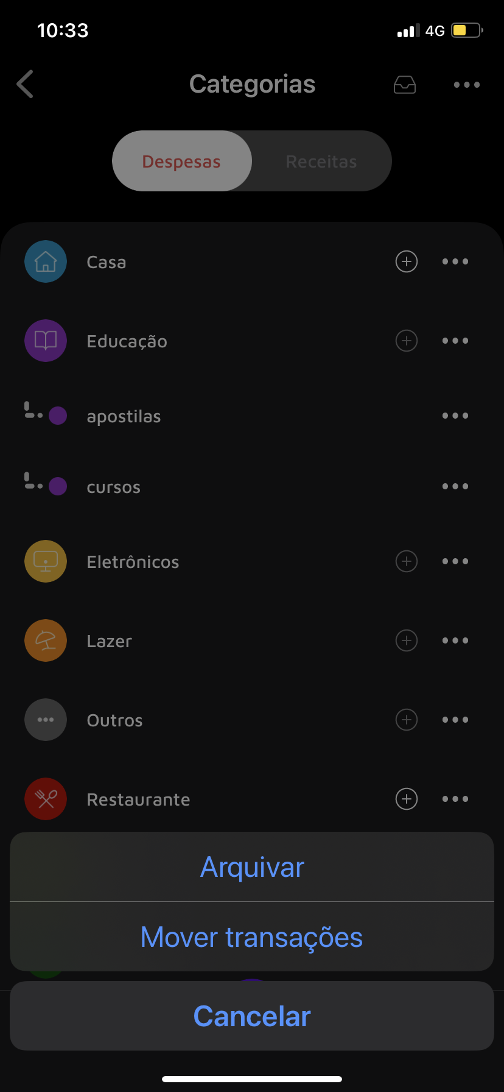This screenshot has height=1092, width=504.
Task: Choose Mover transações option
Action: coord(252,937)
